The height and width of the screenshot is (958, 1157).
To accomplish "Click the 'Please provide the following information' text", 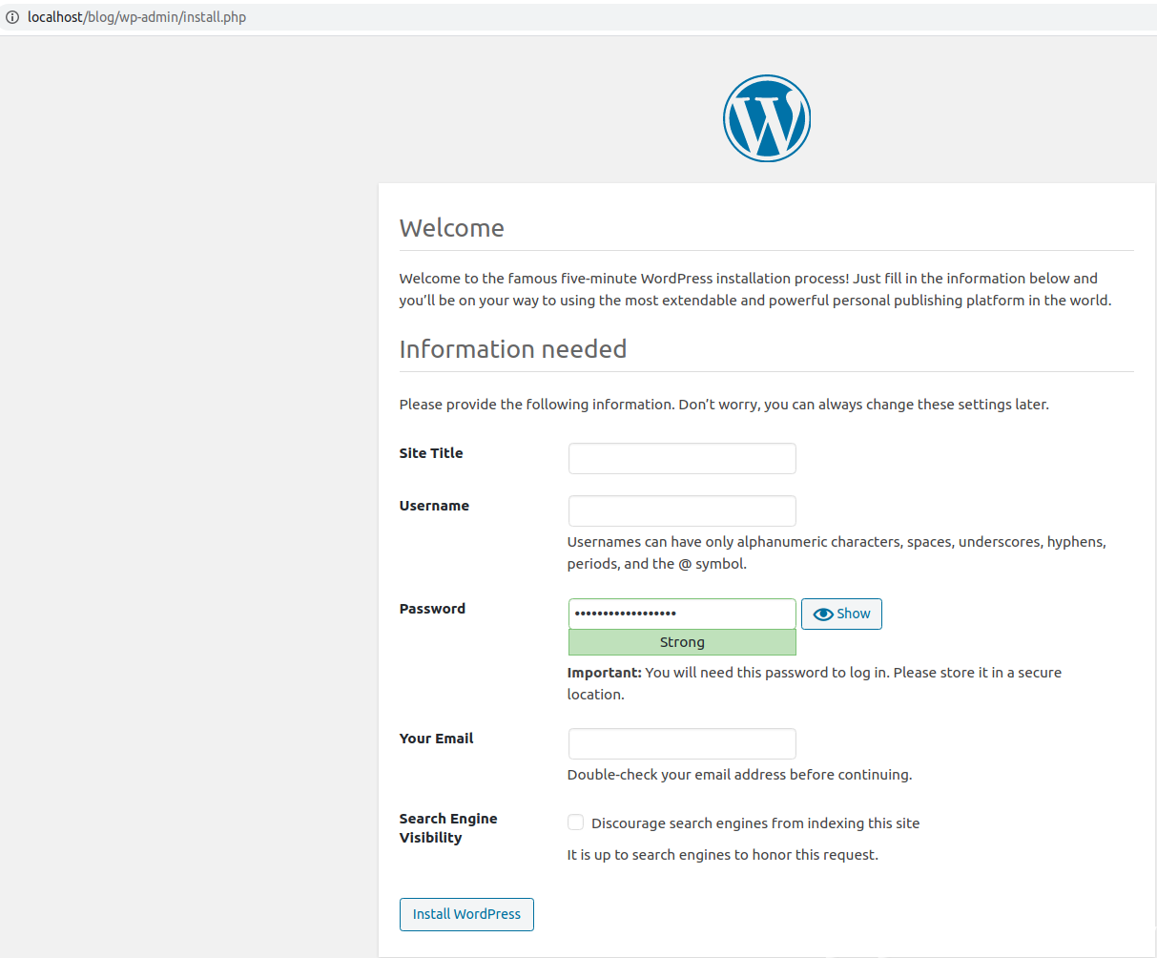I will [724, 405].
